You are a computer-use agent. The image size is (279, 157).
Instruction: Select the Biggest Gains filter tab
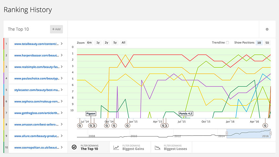pyautogui.click(x=130, y=147)
